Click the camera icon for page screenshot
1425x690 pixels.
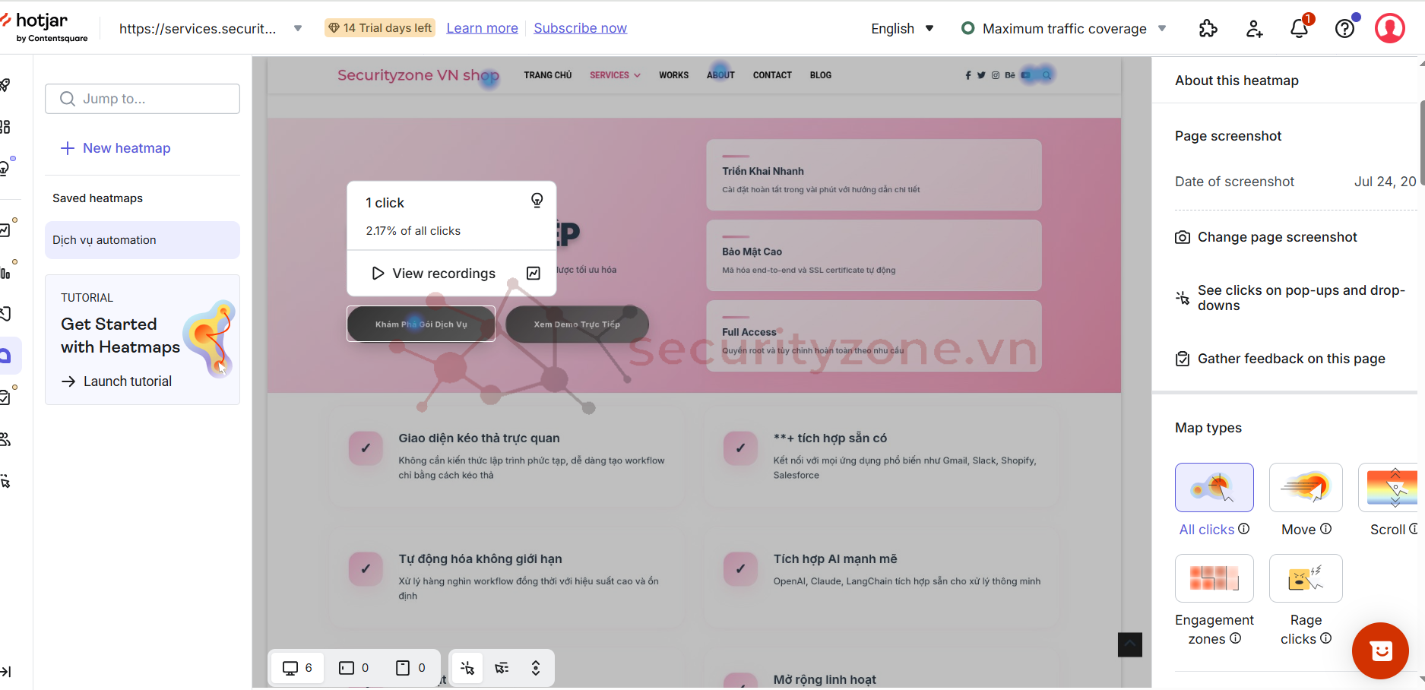coord(1183,237)
